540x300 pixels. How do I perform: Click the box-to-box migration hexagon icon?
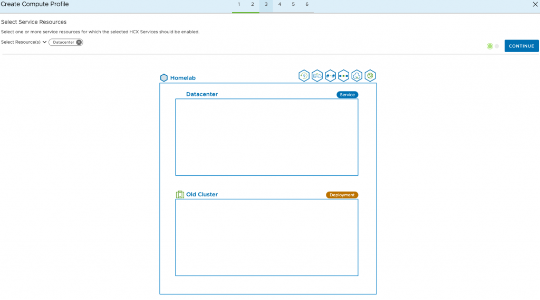330,76
